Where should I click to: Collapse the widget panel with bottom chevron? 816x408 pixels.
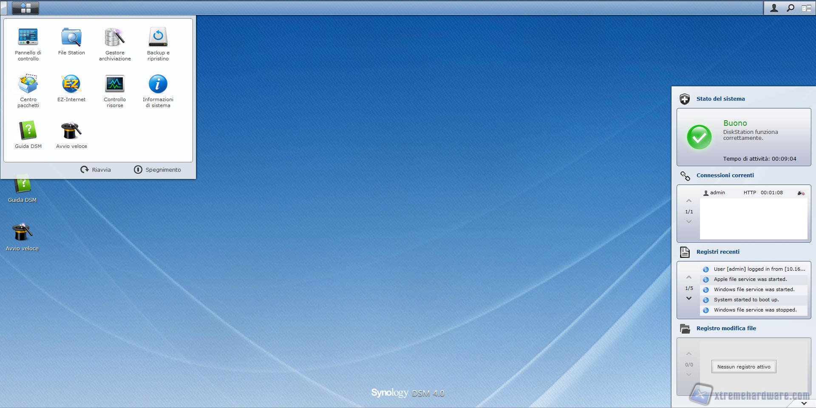coord(804,403)
